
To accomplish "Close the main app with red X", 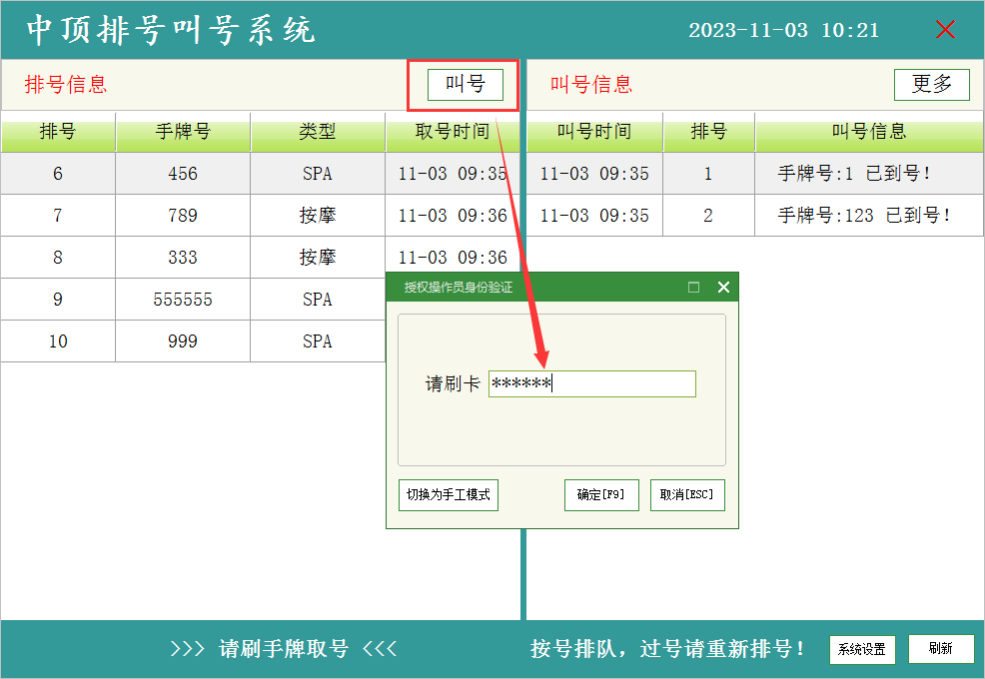I will coord(945,30).
